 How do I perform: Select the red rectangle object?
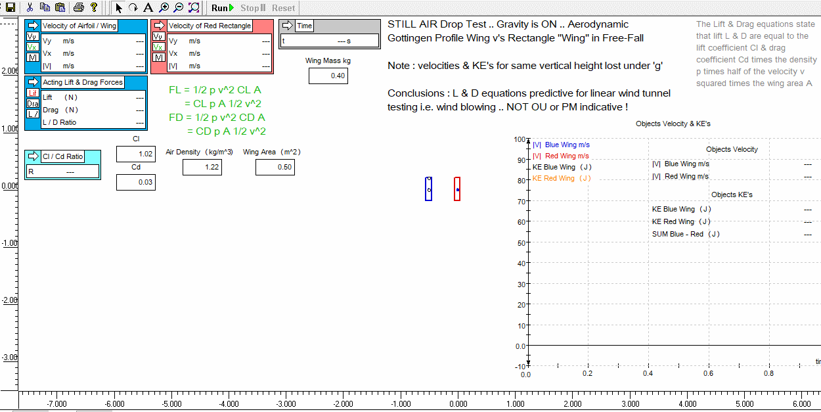[x=457, y=189]
